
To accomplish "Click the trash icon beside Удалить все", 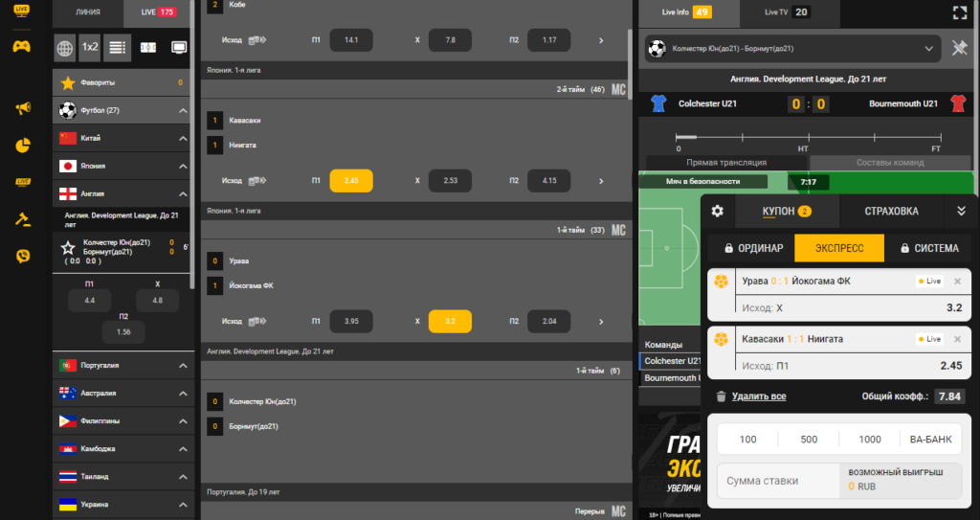I will pos(721,396).
